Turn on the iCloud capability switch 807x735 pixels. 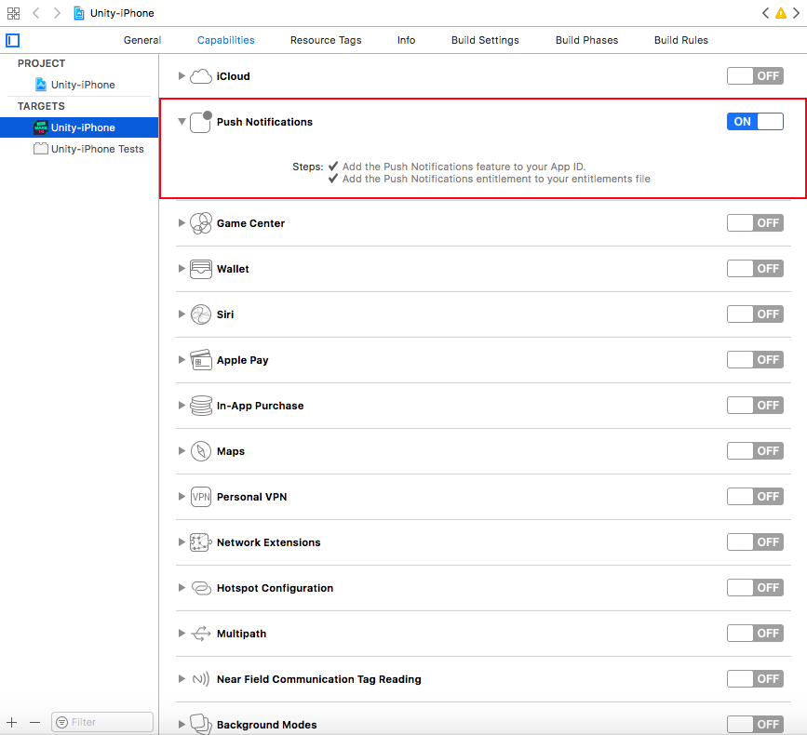tap(755, 76)
